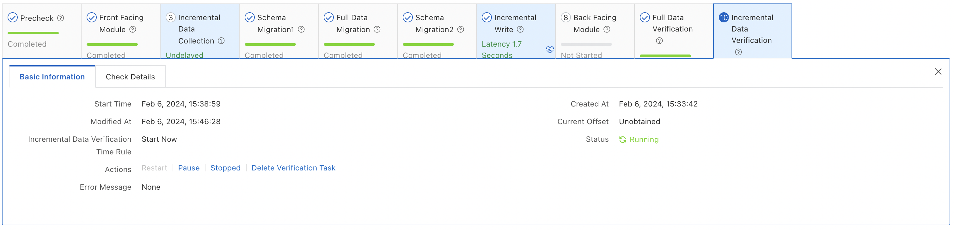Click help icon next to Full Data Migration

(377, 30)
